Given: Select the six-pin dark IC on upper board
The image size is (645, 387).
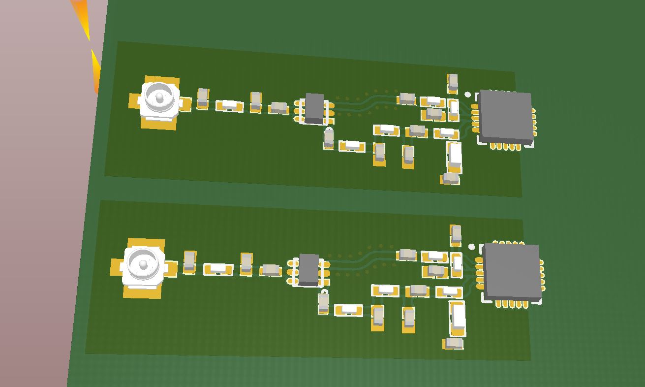Looking at the screenshot, I should (x=315, y=108).
